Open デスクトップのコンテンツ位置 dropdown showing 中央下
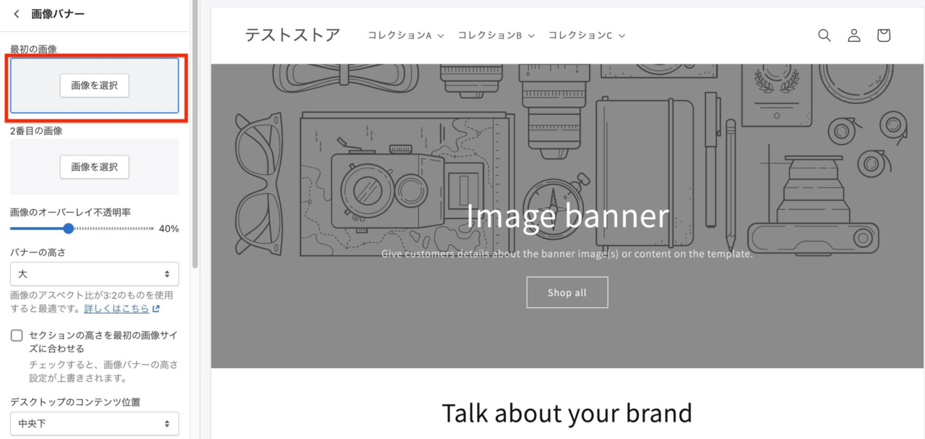The image size is (925, 439). [x=95, y=424]
